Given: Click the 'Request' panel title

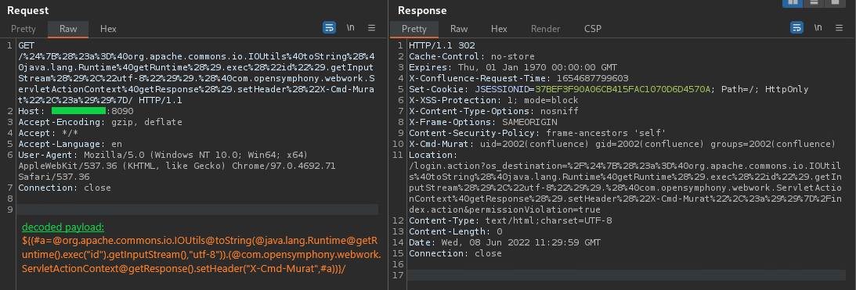Looking at the screenshot, I should point(28,10).
